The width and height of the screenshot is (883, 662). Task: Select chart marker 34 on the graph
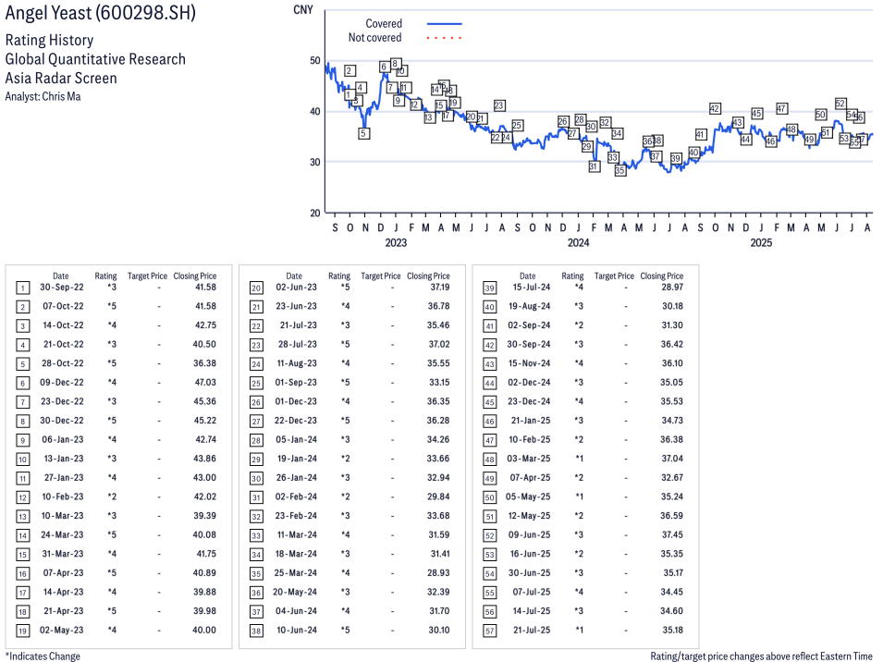coord(618,133)
